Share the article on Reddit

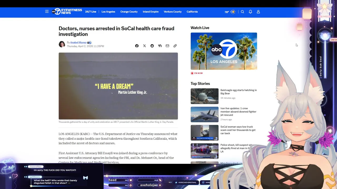tap(152, 46)
